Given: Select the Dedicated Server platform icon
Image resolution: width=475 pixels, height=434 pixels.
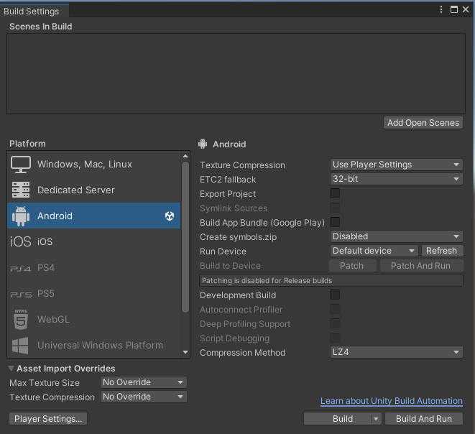Looking at the screenshot, I should point(21,190).
